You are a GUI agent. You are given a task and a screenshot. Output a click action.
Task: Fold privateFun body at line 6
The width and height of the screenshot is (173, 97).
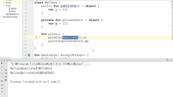33,20
